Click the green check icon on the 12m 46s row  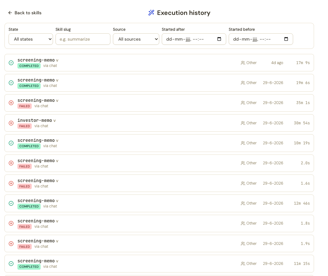click(11, 203)
